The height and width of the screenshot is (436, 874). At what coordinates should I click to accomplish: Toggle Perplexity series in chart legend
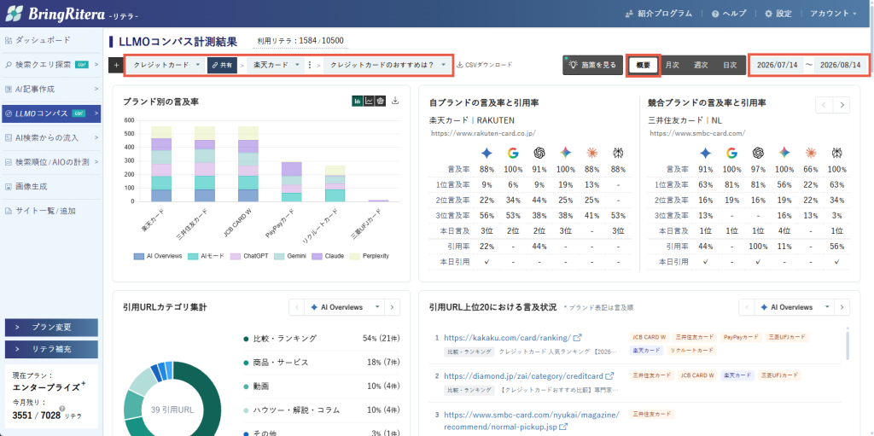[x=370, y=256]
